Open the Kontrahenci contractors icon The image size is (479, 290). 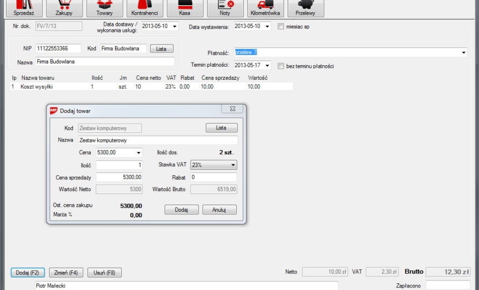click(144, 8)
